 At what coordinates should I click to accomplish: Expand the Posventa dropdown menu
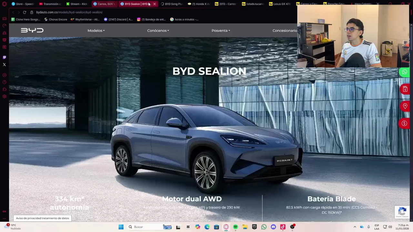[221, 31]
